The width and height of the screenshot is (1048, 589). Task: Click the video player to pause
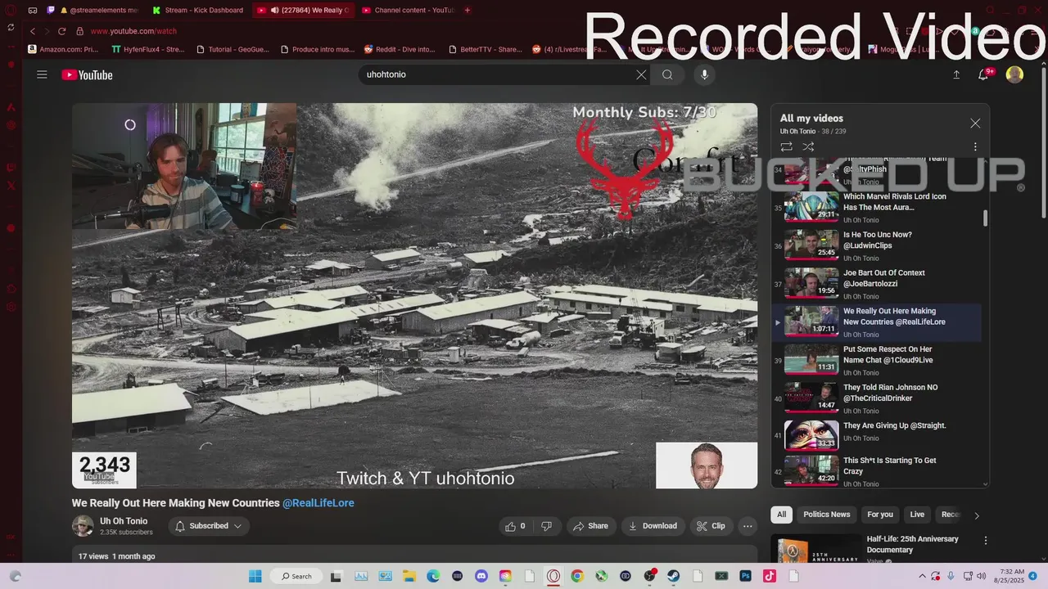414,295
